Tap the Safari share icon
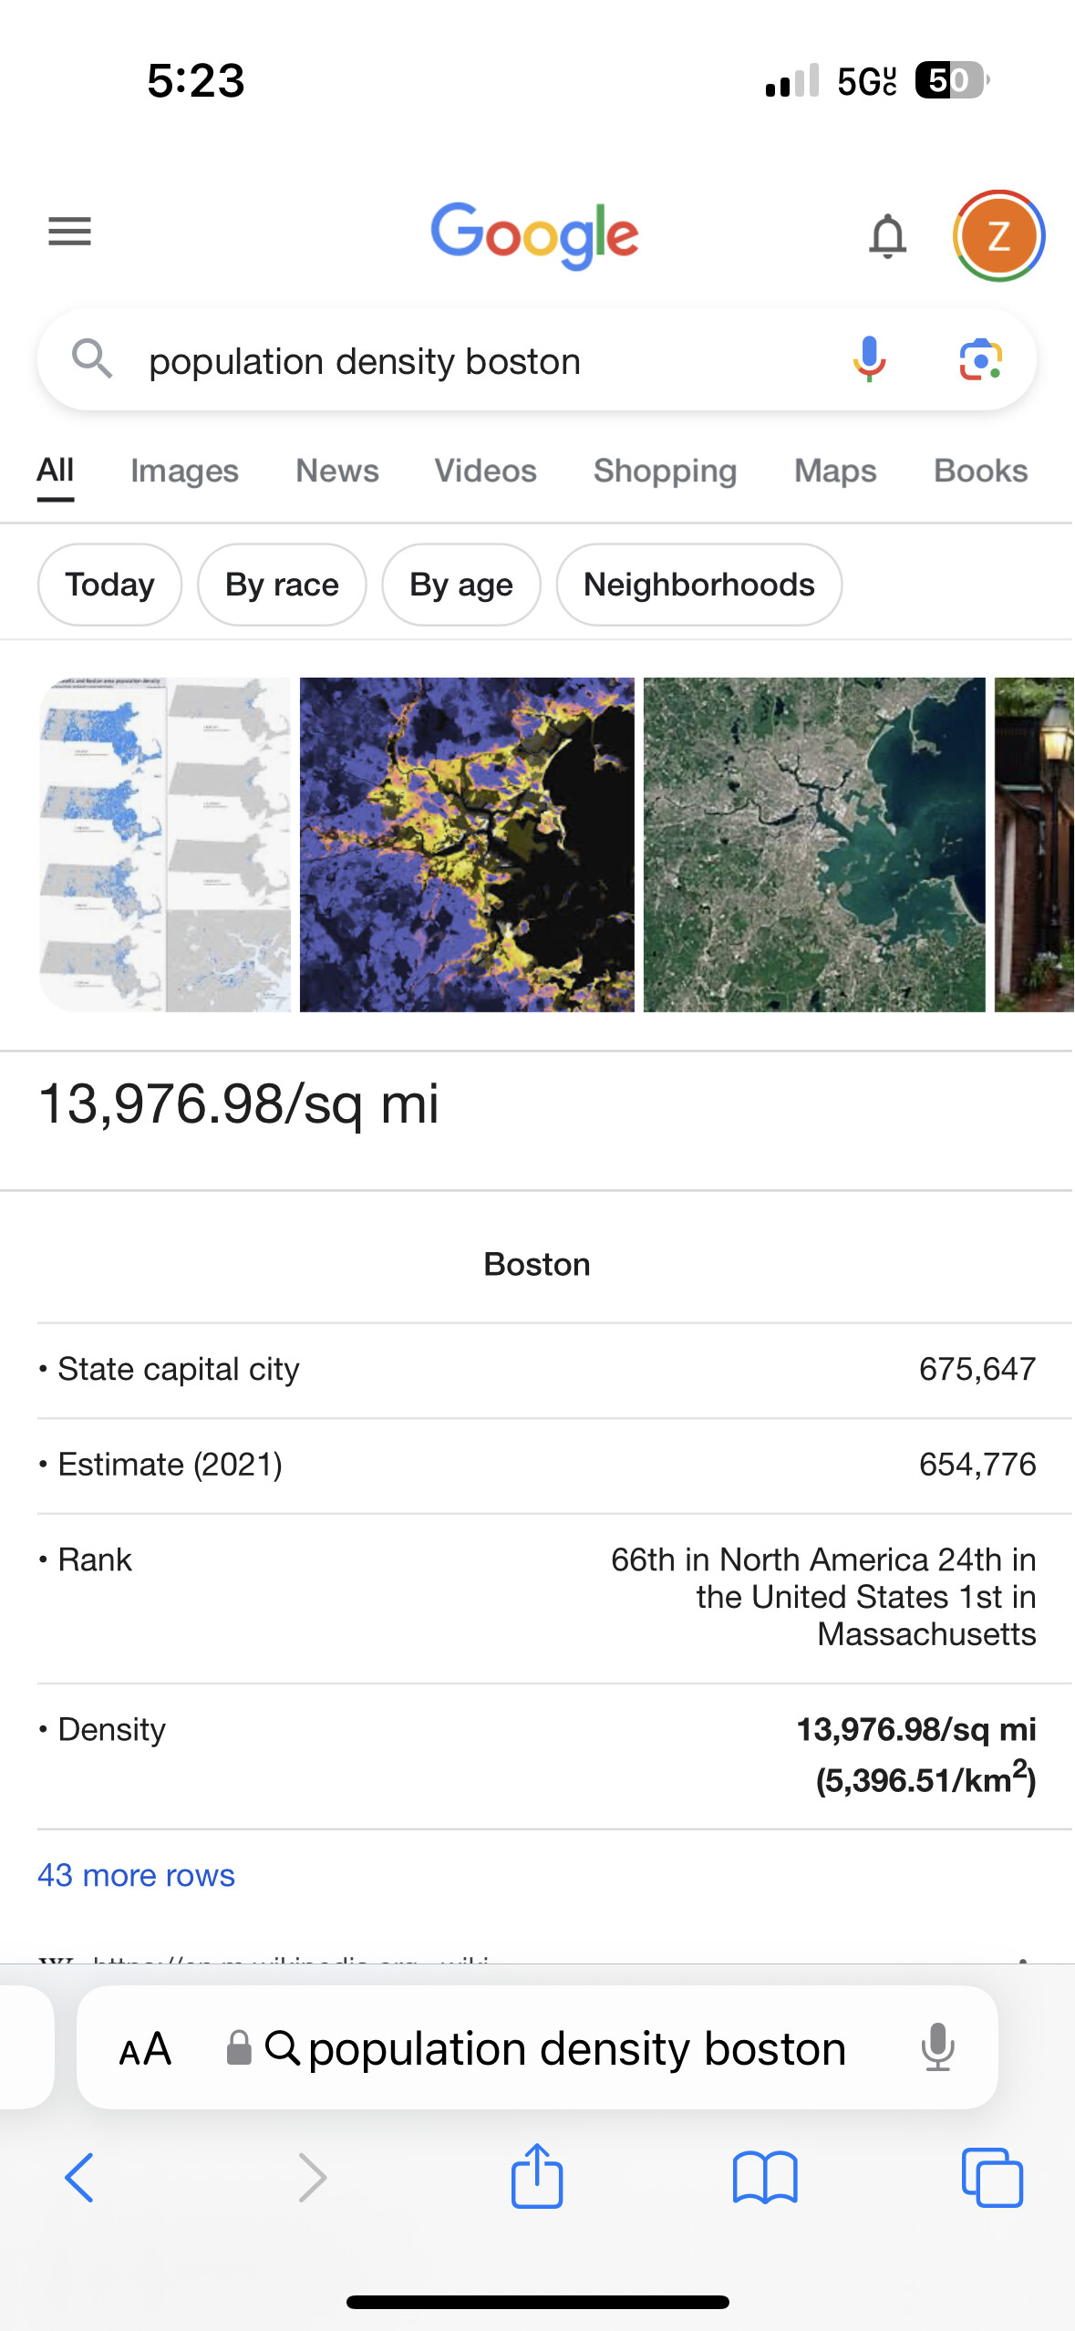This screenshot has height=2331, width=1075. click(x=536, y=2177)
